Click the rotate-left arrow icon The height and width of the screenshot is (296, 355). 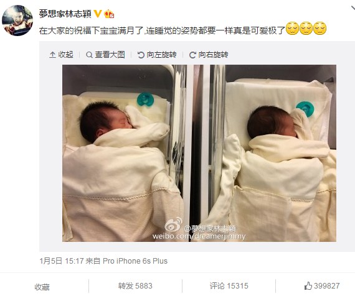tap(141, 55)
